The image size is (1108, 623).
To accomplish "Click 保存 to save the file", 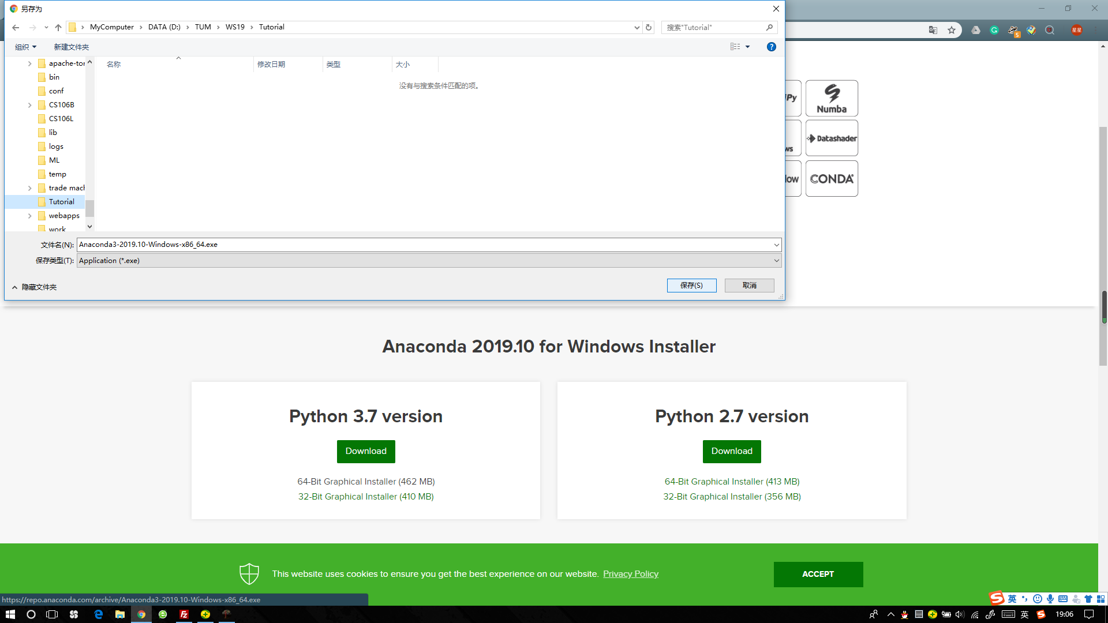I will (691, 284).
